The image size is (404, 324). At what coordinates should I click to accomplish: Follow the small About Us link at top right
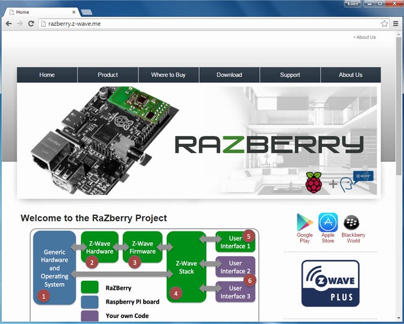click(366, 37)
